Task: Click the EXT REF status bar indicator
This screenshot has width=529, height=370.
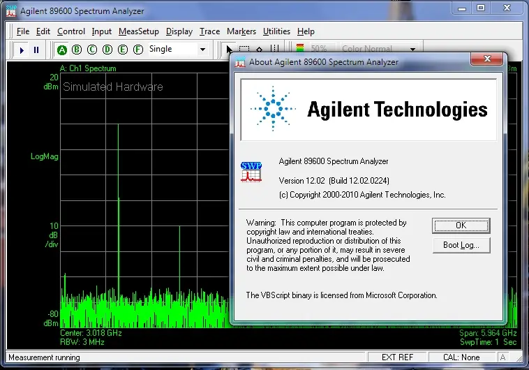Action: point(397,357)
